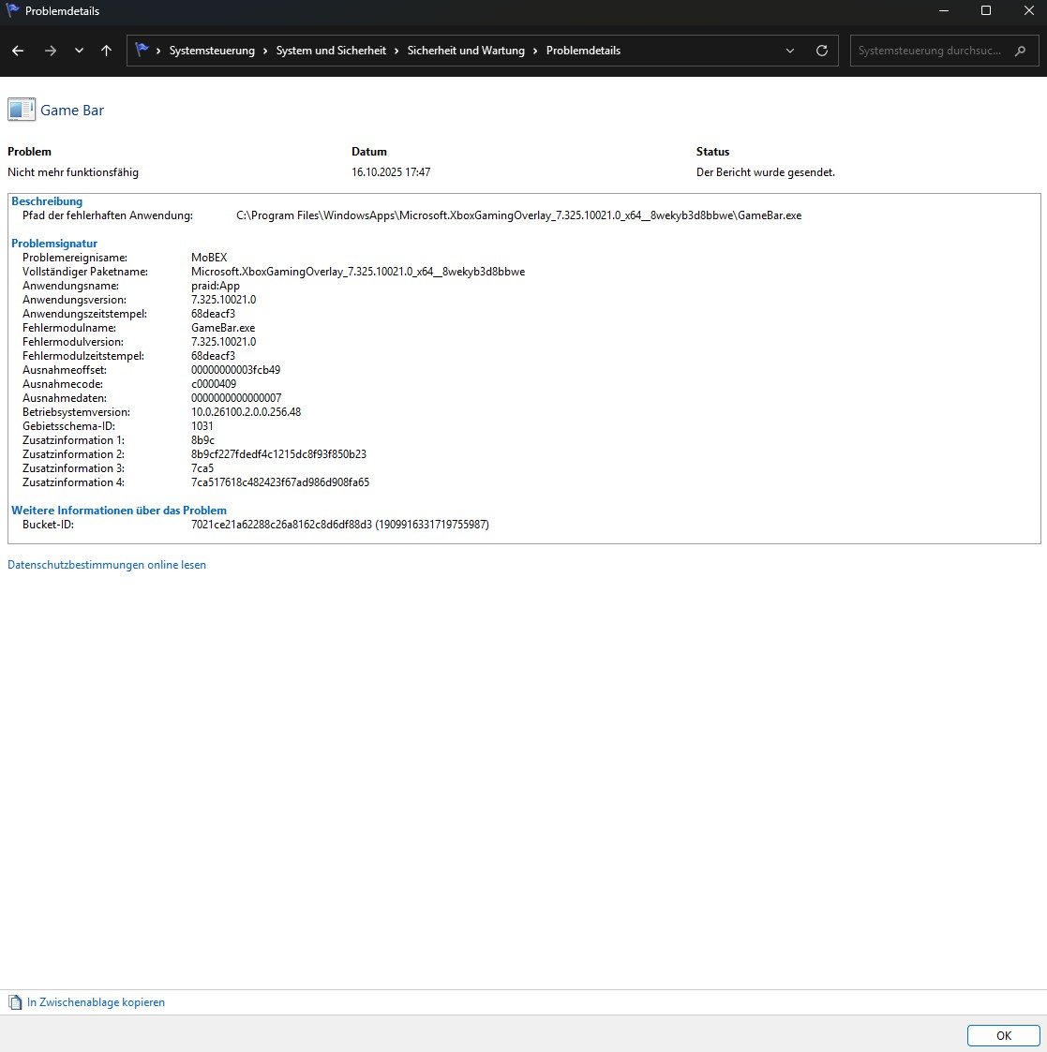Select Problemdetails breadcrumb

click(x=583, y=51)
